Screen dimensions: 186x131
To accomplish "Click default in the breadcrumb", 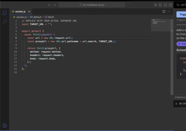I will tap(37, 17).
